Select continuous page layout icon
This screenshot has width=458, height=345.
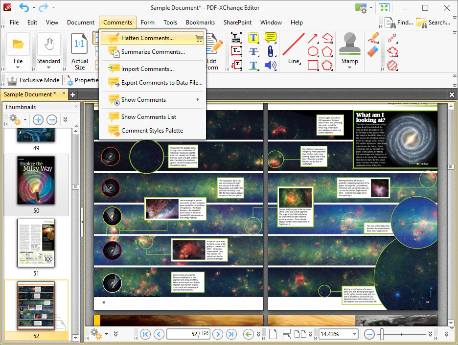click(x=287, y=334)
